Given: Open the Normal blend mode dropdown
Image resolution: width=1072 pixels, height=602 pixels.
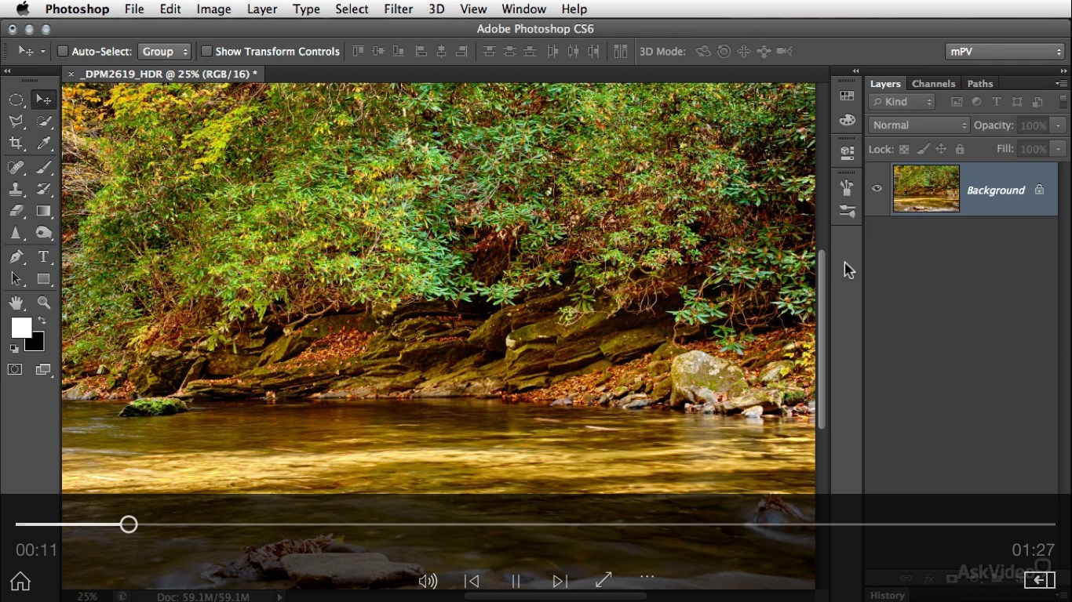Looking at the screenshot, I should [x=919, y=125].
